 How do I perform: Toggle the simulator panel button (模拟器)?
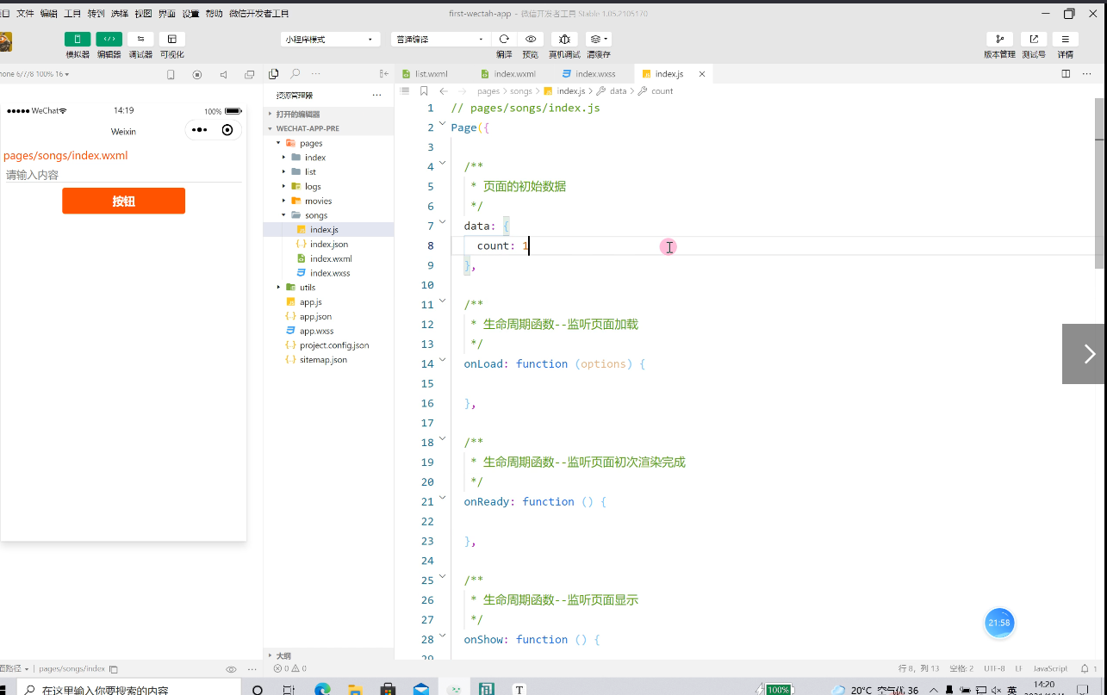77,39
